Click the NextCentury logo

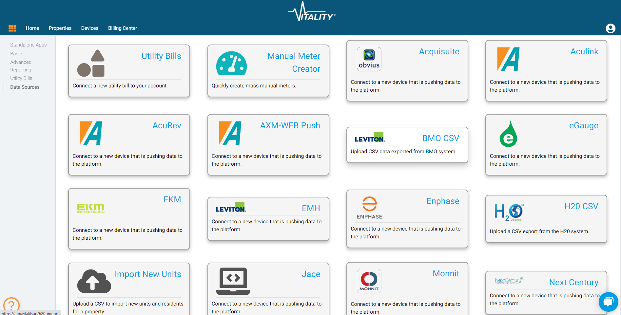pos(509,280)
